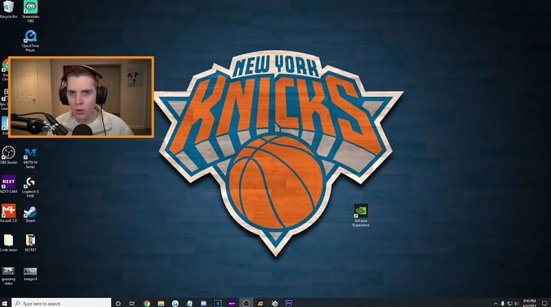
Task: Open the Steam desktop shortcut
Action: click(30, 214)
